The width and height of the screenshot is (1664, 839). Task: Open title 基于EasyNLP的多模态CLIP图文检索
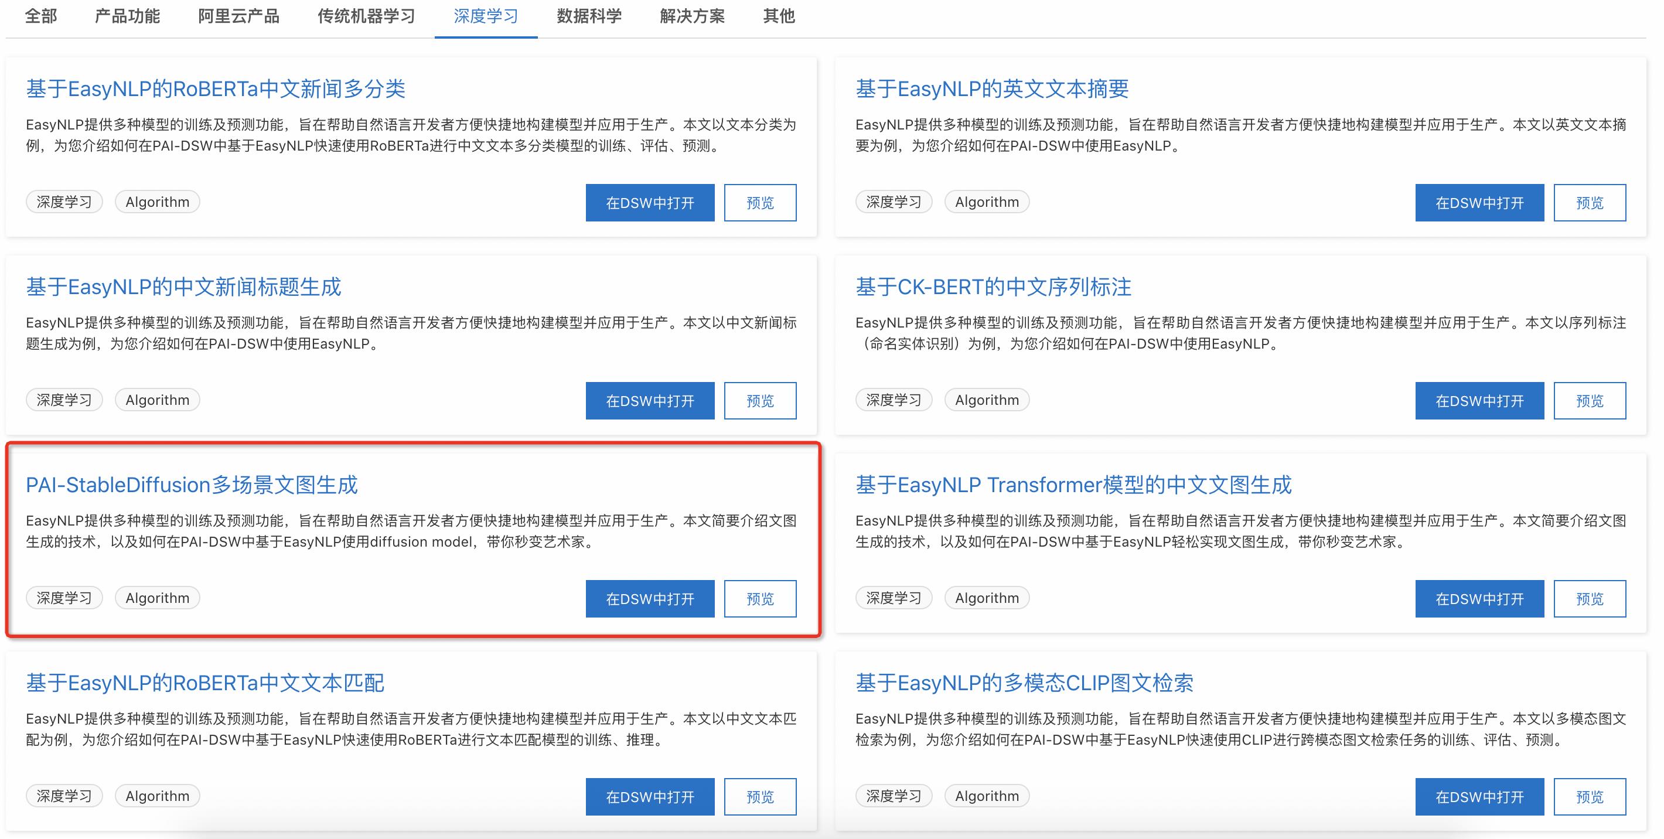[x=1025, y=683]
